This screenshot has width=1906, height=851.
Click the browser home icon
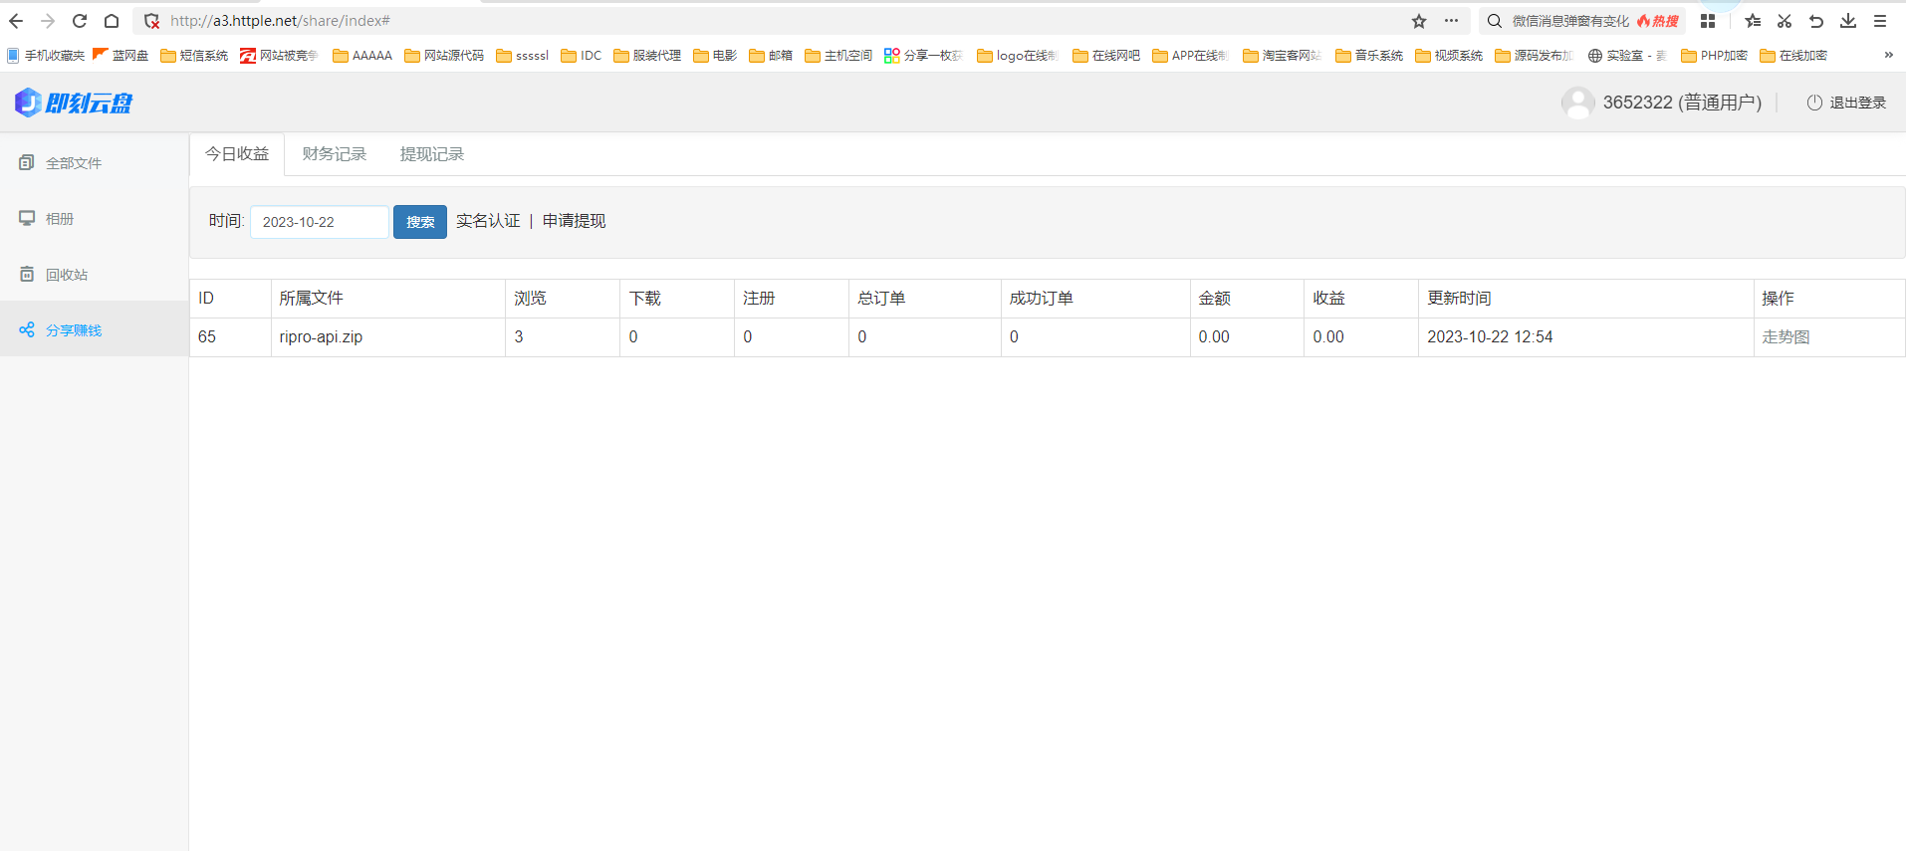(x=112, y=21)
